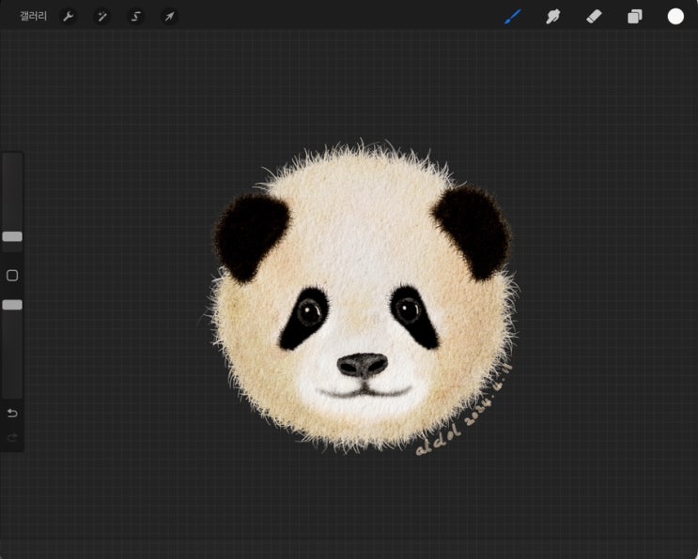Viewport: 698px width, 559px height.
Task: Select the Smudge tool
Action: (x=553, y=16)
